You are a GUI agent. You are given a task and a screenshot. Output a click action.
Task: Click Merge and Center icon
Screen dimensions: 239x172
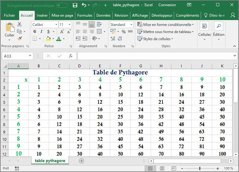click(99, 31)
